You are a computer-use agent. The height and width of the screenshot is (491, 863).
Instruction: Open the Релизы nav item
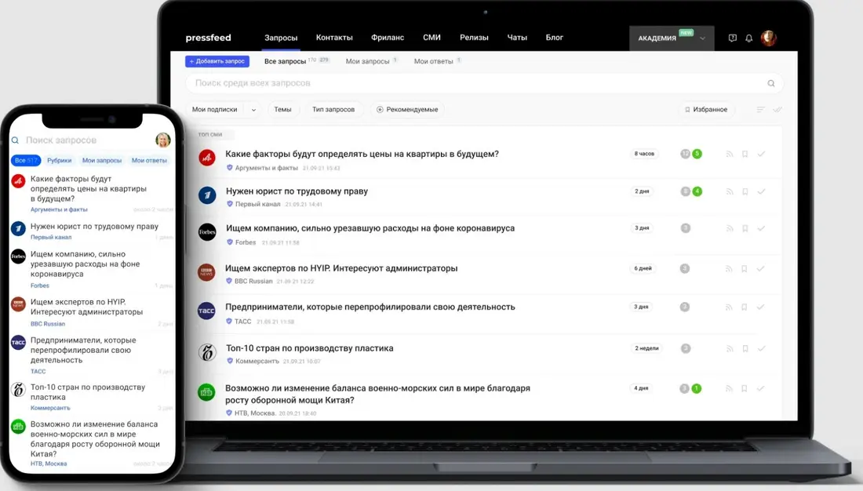click(474, 38)
